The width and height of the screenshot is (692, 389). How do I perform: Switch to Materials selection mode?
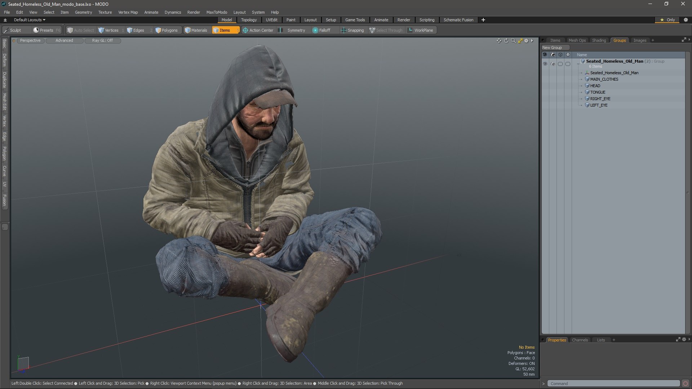point(196,30)
